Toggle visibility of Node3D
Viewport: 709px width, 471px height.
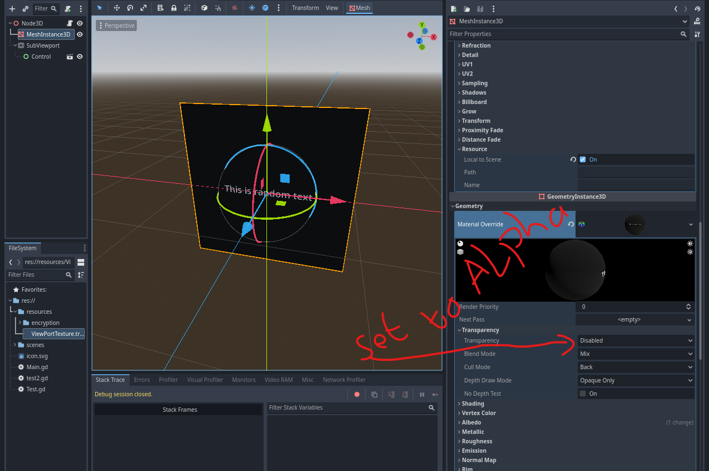(x=80, y=23)
